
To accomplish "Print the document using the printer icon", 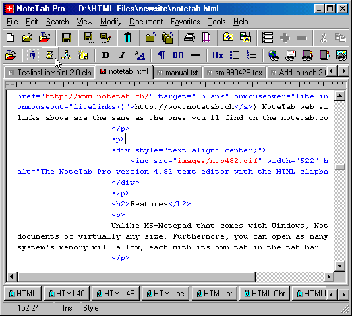I will [189, 38].
